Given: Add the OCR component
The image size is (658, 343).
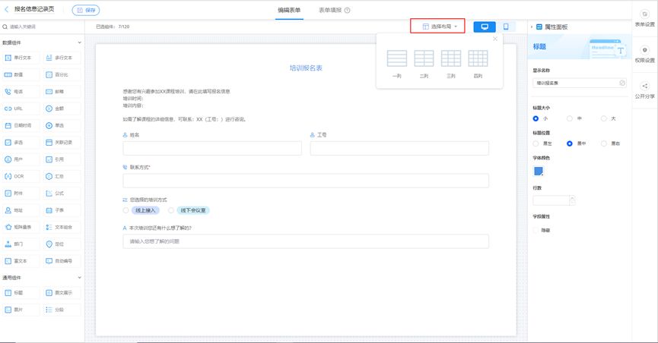Looking at the screenshot, I should click(x=20, y=176).
